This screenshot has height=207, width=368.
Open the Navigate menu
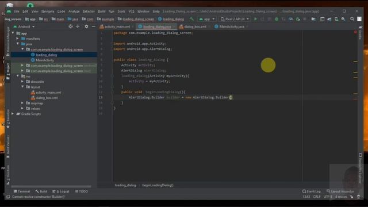[x=48, y=11]
